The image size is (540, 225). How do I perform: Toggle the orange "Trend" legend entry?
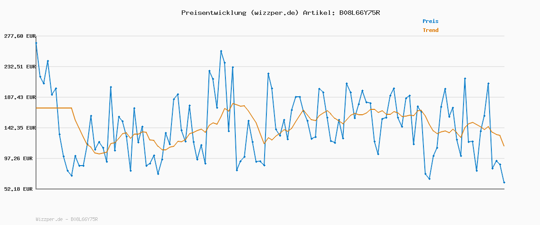(430, 31)
